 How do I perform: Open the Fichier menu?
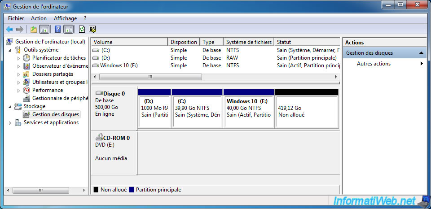16,18
